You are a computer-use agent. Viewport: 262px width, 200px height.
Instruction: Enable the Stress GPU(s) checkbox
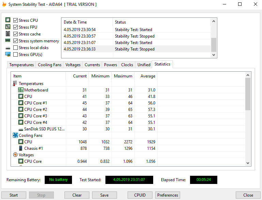pyautogui.click(x=15, y=55)
